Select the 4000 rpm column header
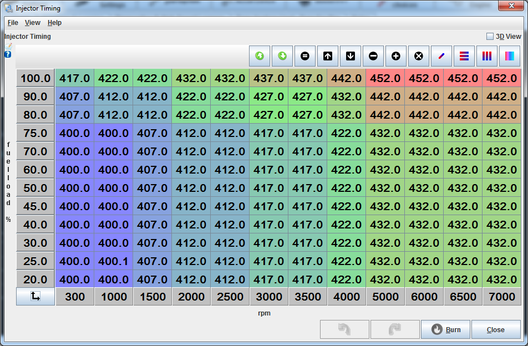528x346 pixels. click(347, 297)
